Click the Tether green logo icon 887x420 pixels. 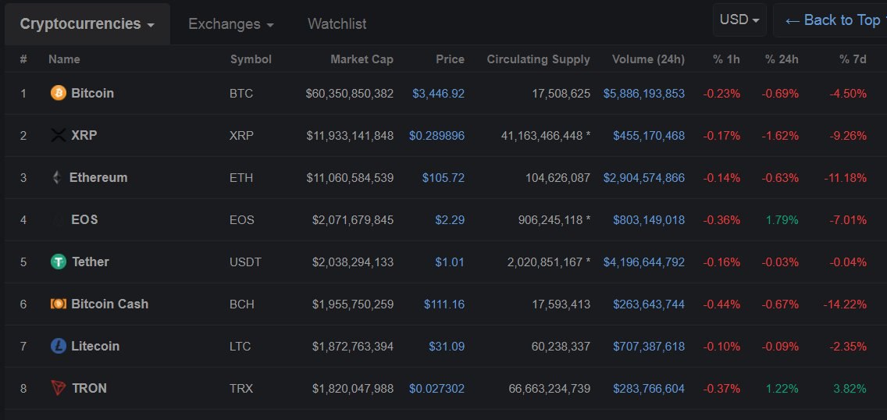tap(59, 262)
